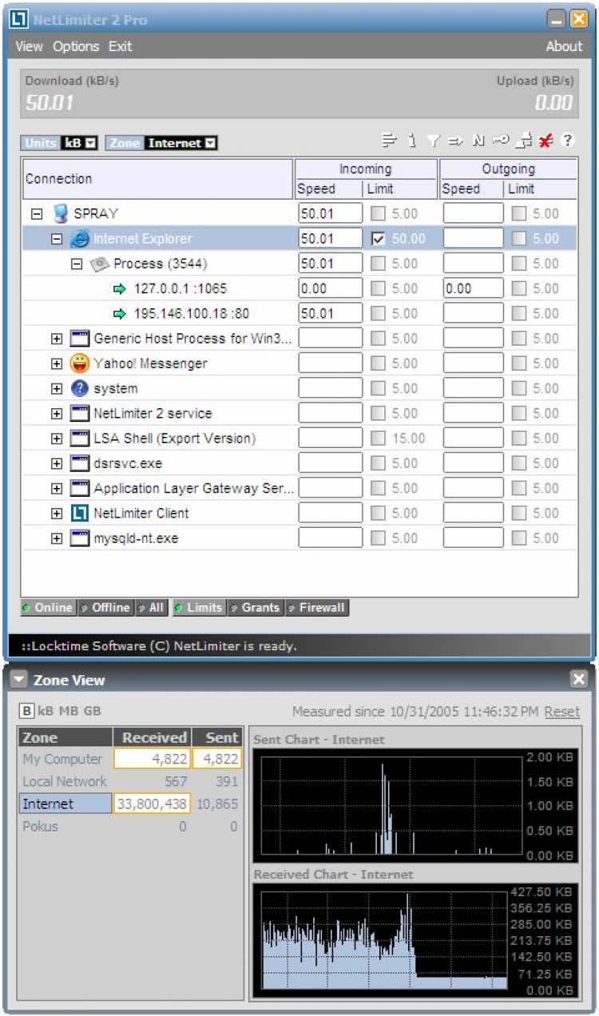Collapse the SPRAY tree node
Screen dimensions: 599x1016
click(36, 213)
